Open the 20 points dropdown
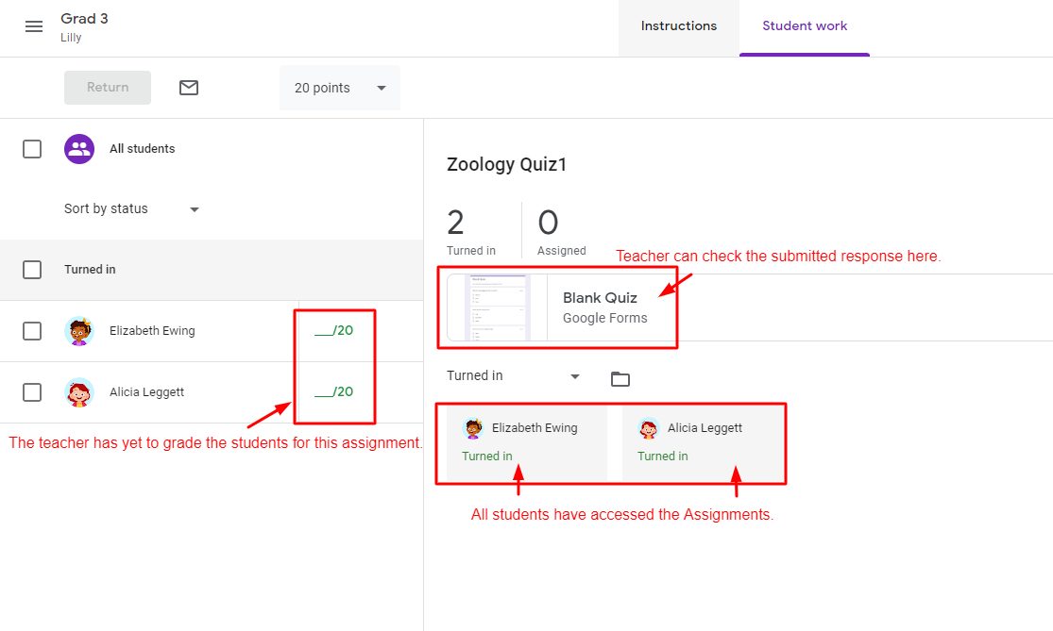The width and height of the screenshot is (1053, 631). pos(340,87)
